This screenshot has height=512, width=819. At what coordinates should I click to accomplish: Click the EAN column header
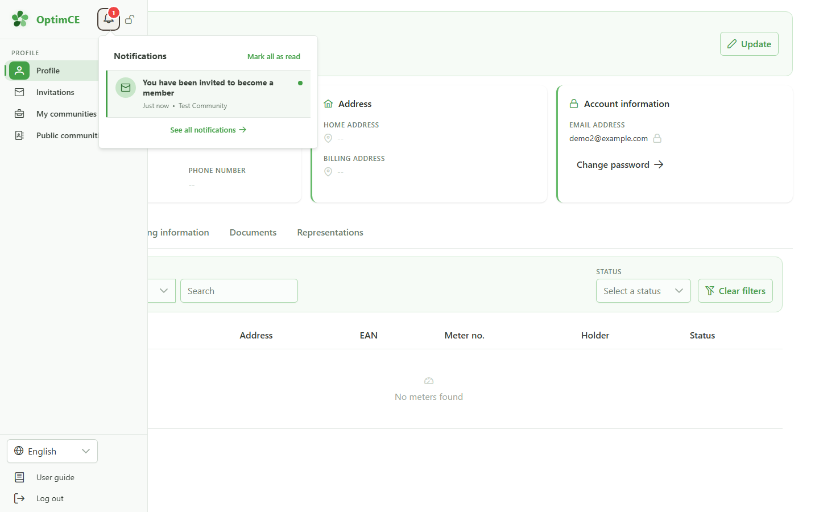pyautogui.click(x=369, y=335)
